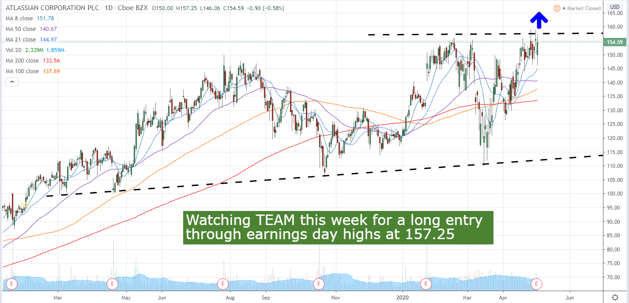The height and width of the screenshot is (303, 629).
Task: Click the earliest earnings E marker before Mar
Action: tap(11, 284)
